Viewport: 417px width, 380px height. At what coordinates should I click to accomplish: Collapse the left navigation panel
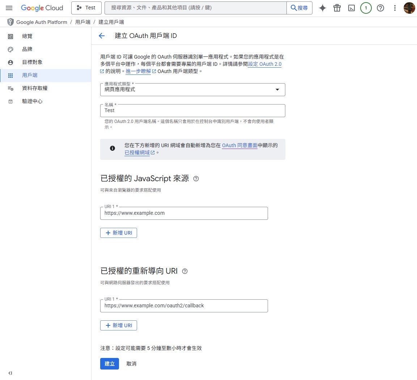[10, 373]
